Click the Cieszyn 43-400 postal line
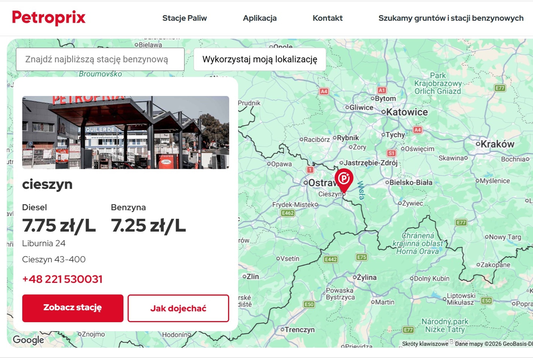The image size is (533, 358). click(x=54, y=259)
